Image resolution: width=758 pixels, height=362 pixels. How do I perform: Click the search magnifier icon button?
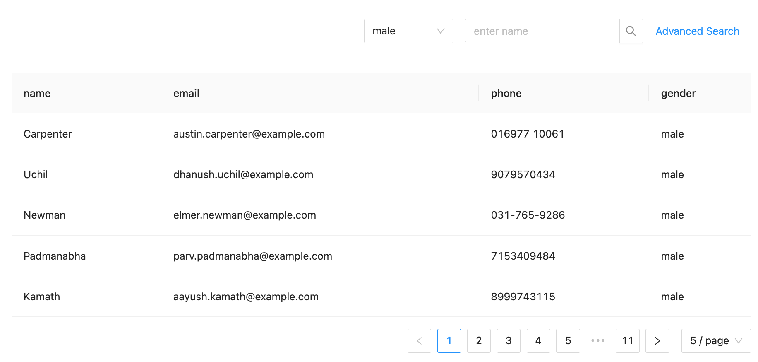click(x=631, y=31)
